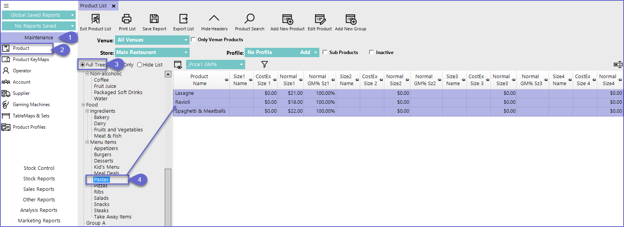Screen dimensions: 624x227
Task: Click the Add New Product icon
Action: (288, 19)
